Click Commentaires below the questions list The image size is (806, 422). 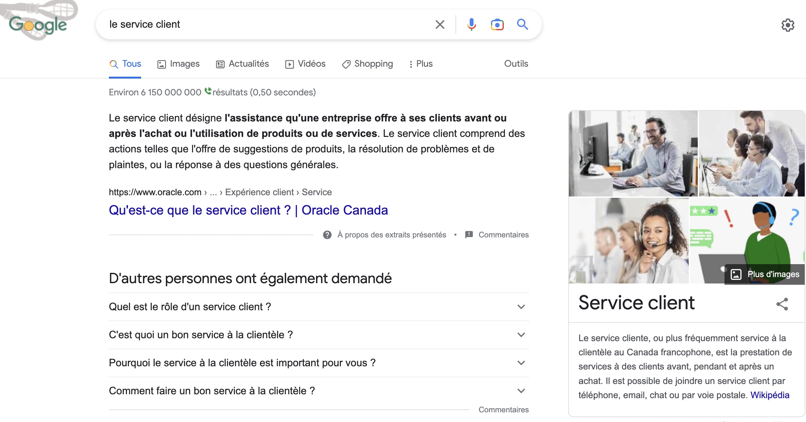pos(504,410)
